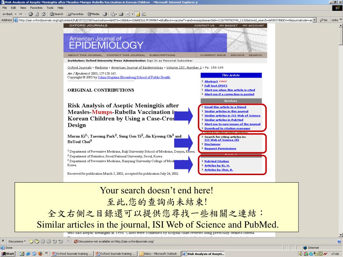Viewport: 343px width, 257px height.
Task: Click the discussion bar help icon
Action: [339, 242]
